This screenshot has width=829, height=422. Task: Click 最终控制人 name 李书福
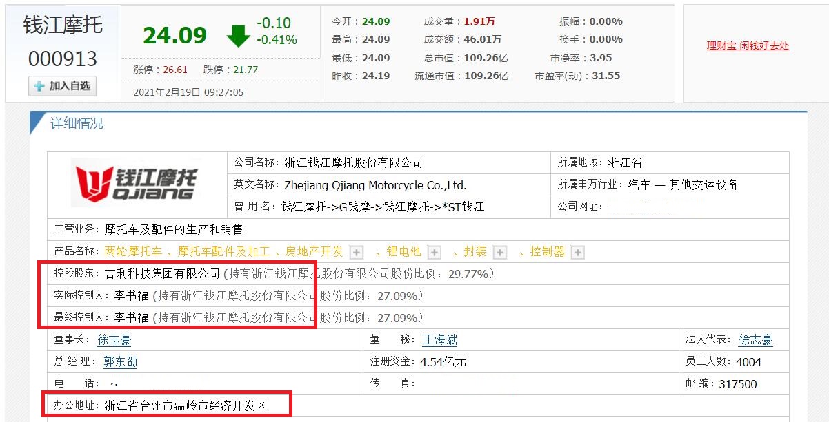(132, 318)
